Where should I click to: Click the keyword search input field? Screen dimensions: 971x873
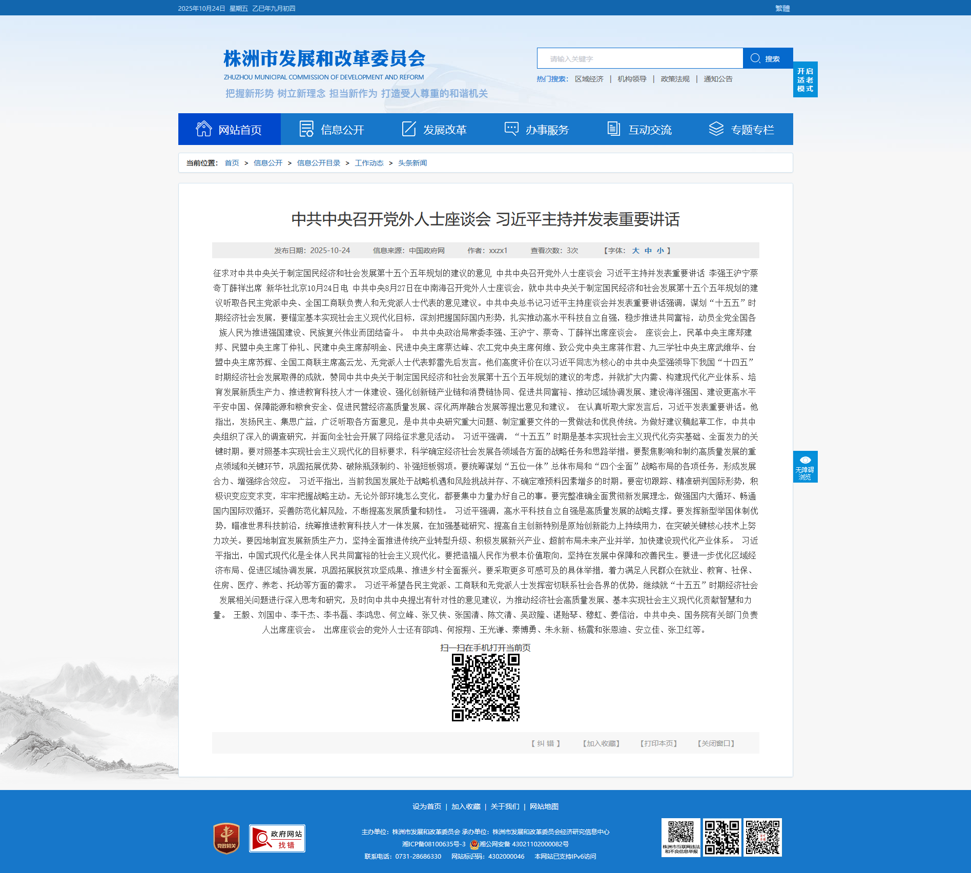pos(639,58)
